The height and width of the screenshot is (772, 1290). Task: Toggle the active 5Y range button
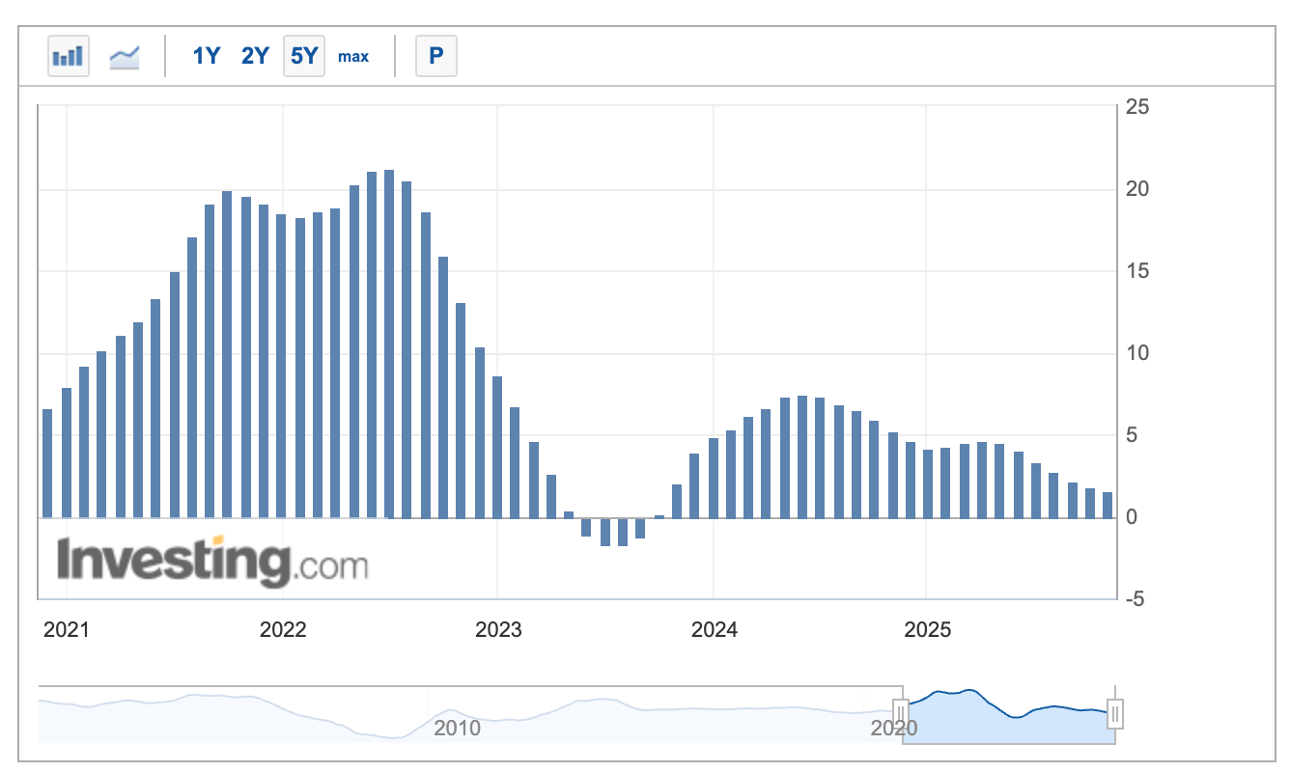[x=304, y=56]
